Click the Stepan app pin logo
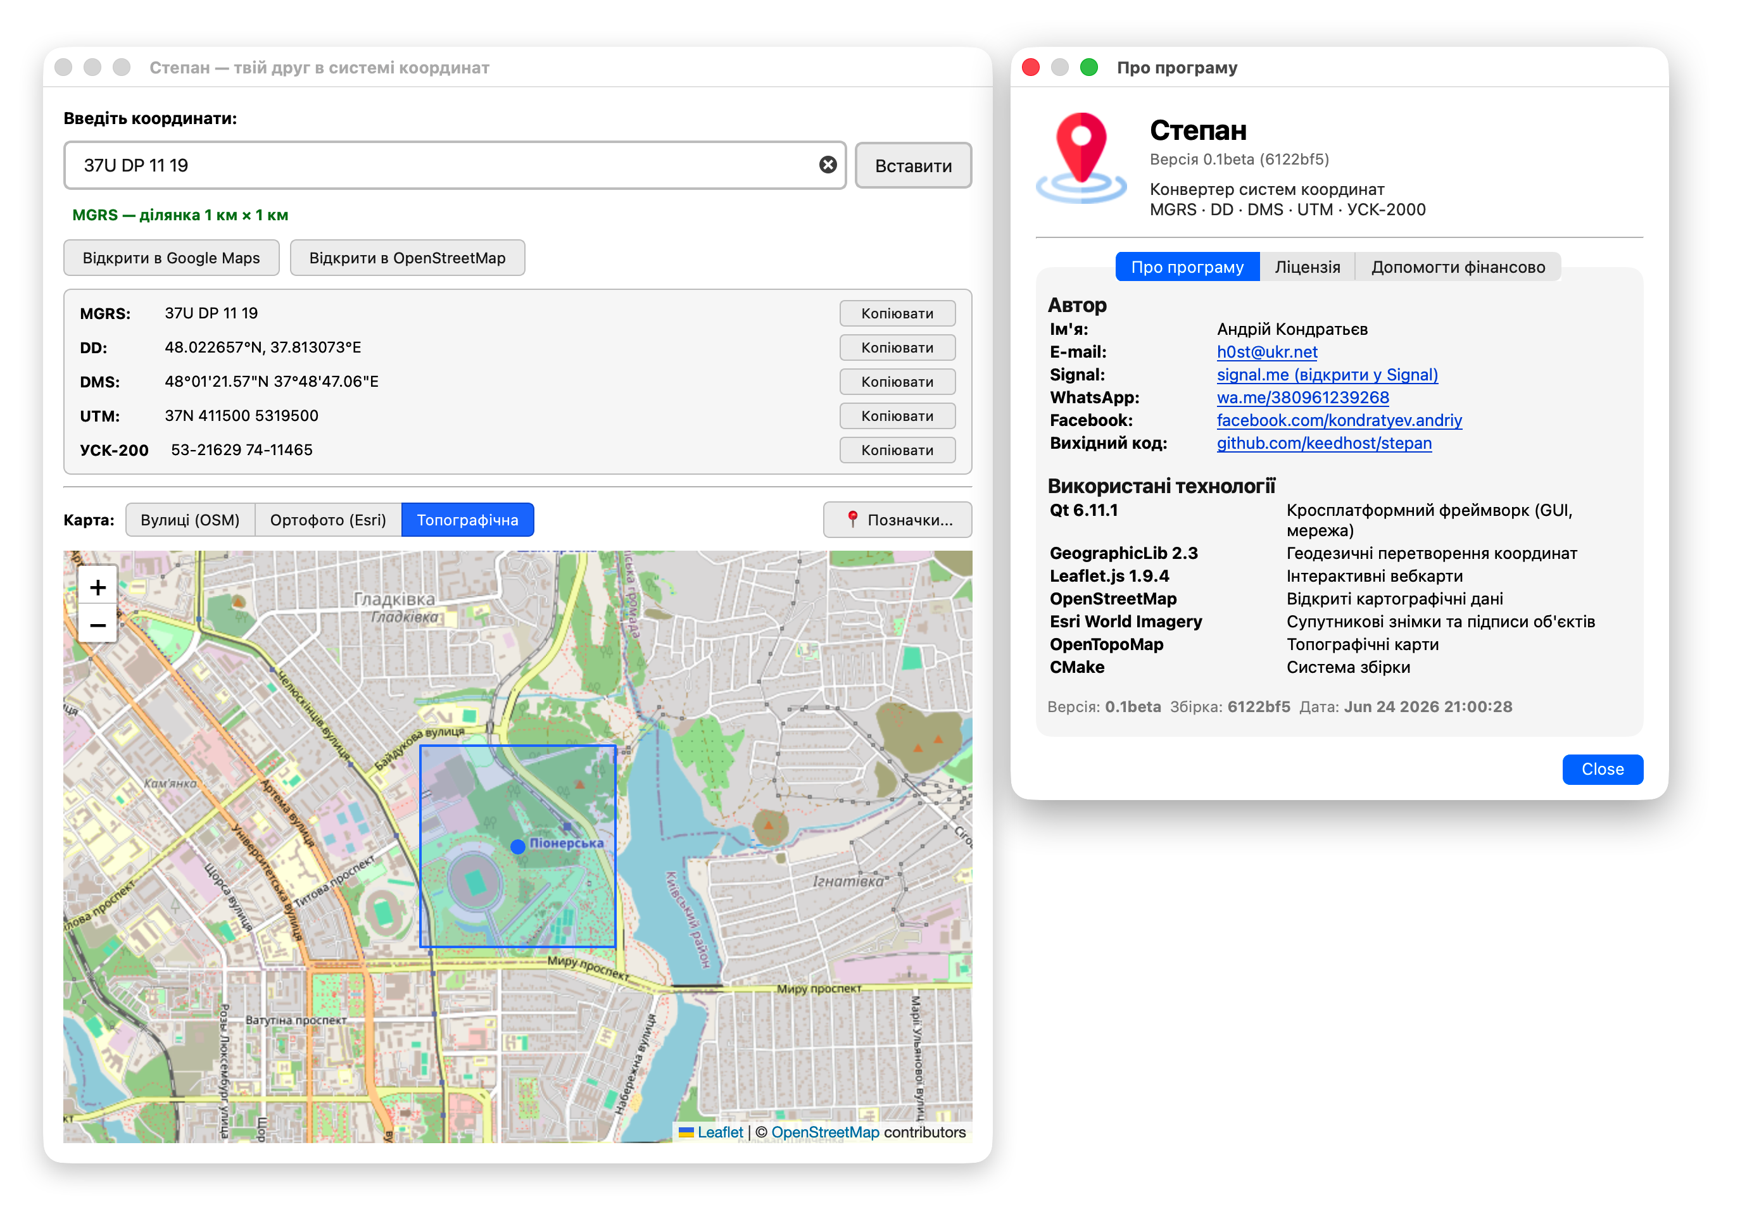The height and width of the screenshot is (1221, 1740). (x=1081, y=158)
